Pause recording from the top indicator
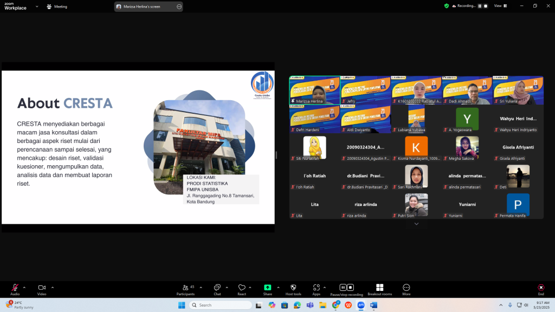Screen dimensions: 555x312 pos(480,6)
